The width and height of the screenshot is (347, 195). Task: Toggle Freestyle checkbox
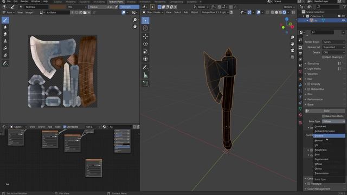pyautogui.click(x=309, y=184)
